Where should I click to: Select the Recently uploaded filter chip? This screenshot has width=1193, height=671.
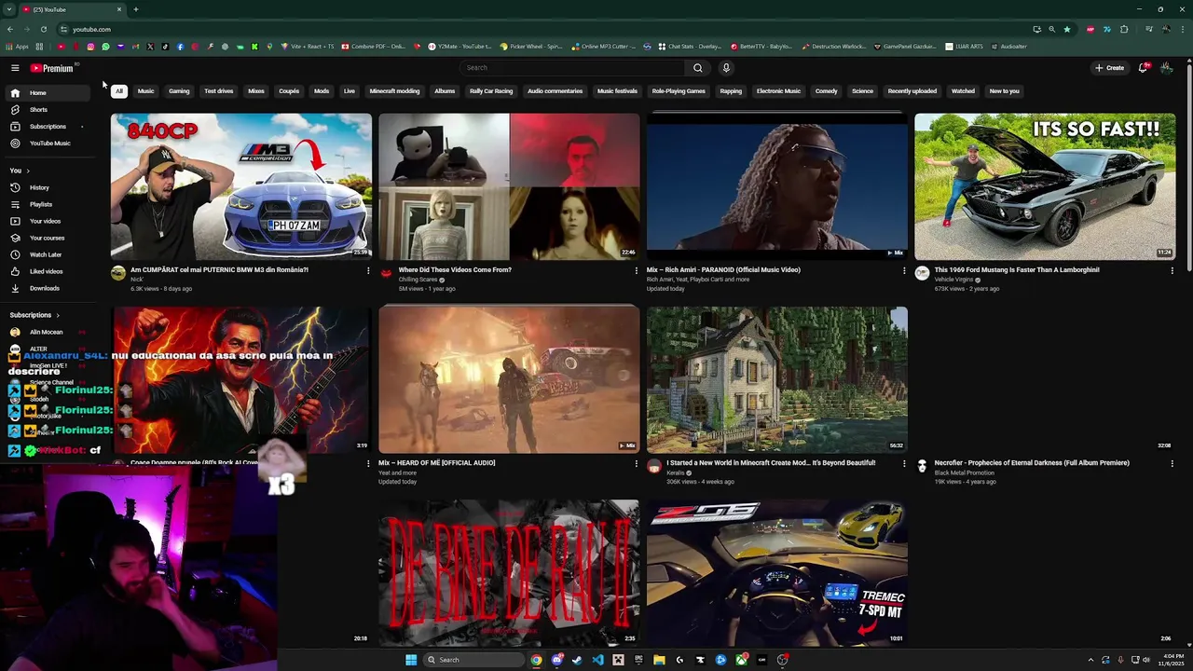[912, 91]
